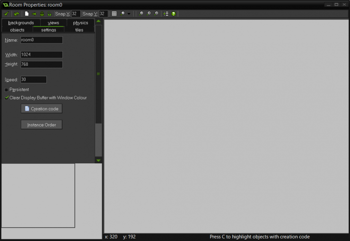This screenshot has height=241, width=350.
Task: Click the Room Properties: room0 title
Action: 36,5
